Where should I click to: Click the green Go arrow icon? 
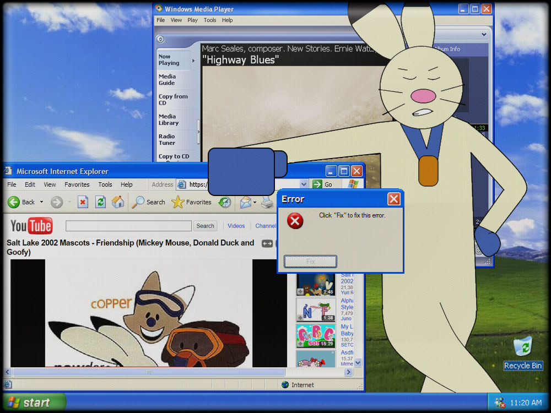coord(316,184)
